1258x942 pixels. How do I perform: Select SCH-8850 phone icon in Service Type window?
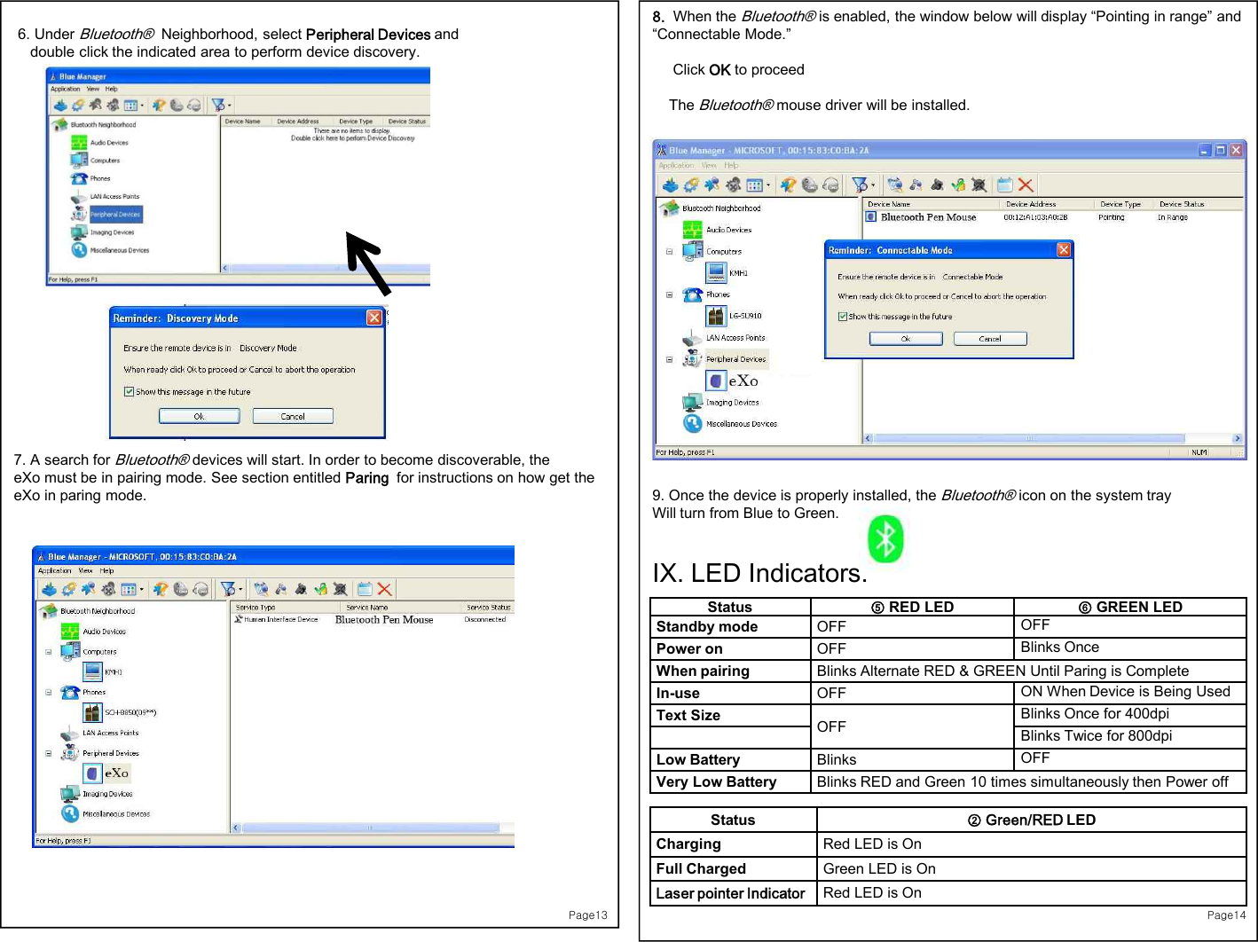[x=92, y=712]
